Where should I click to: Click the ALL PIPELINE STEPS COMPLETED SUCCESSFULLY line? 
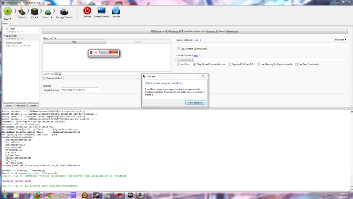[x=40, y=186]
